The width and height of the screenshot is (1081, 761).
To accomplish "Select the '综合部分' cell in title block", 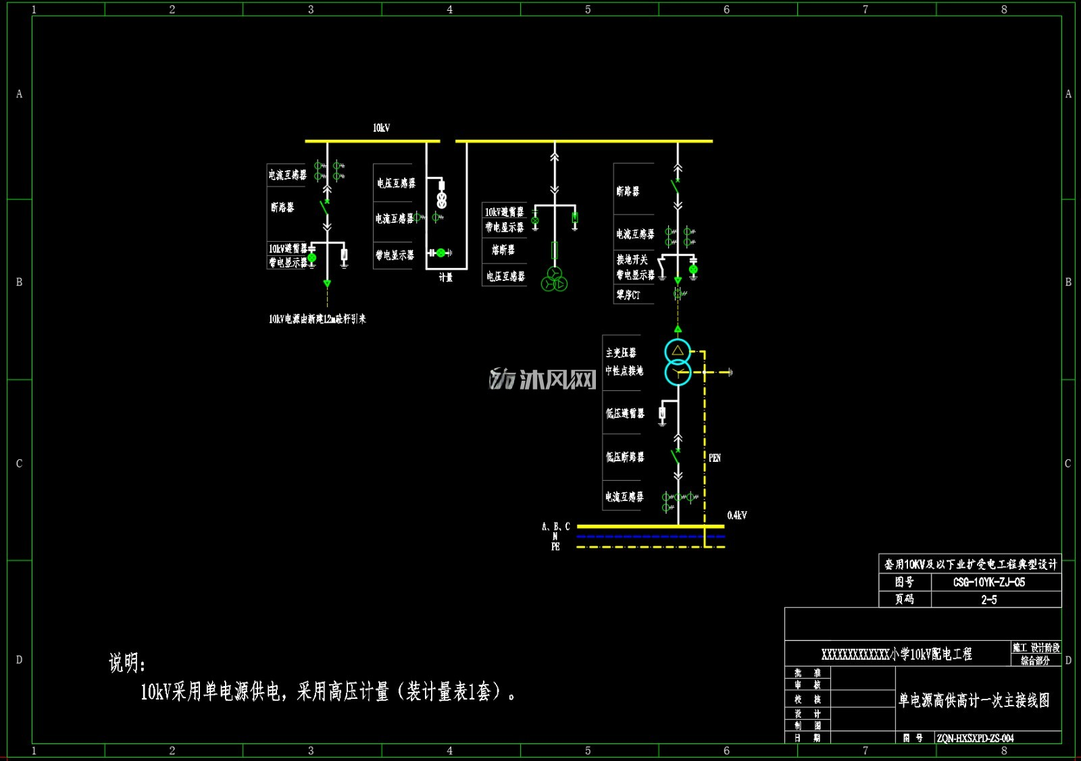I will [1036, 660].
